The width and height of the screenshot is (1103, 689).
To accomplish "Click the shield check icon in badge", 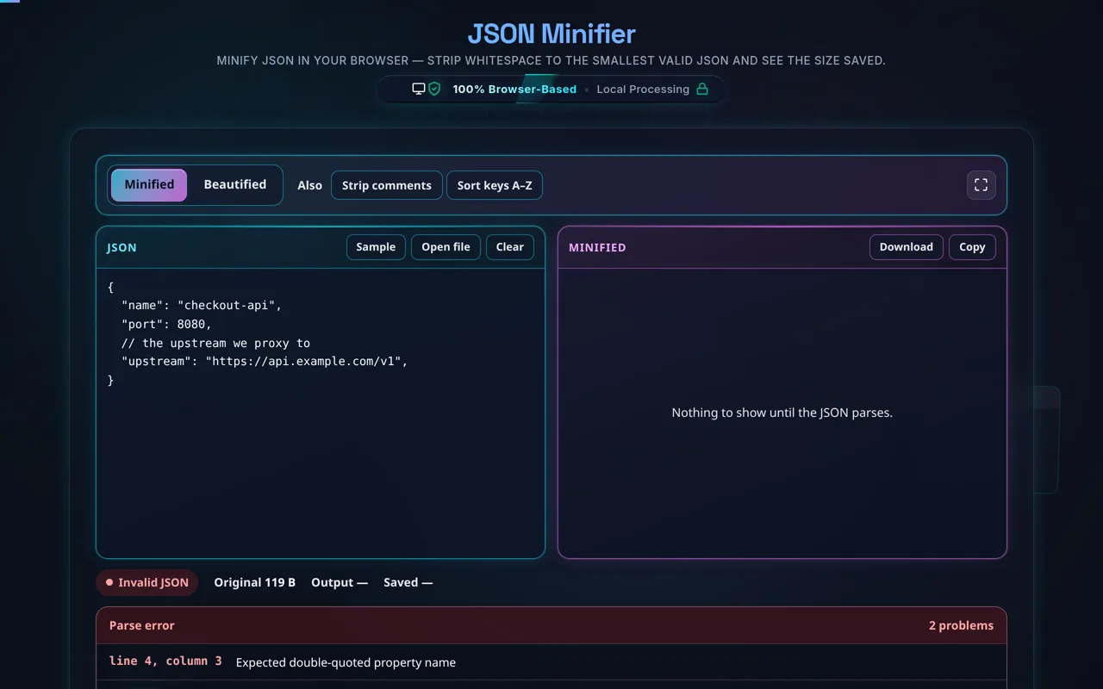I will 434,89.
